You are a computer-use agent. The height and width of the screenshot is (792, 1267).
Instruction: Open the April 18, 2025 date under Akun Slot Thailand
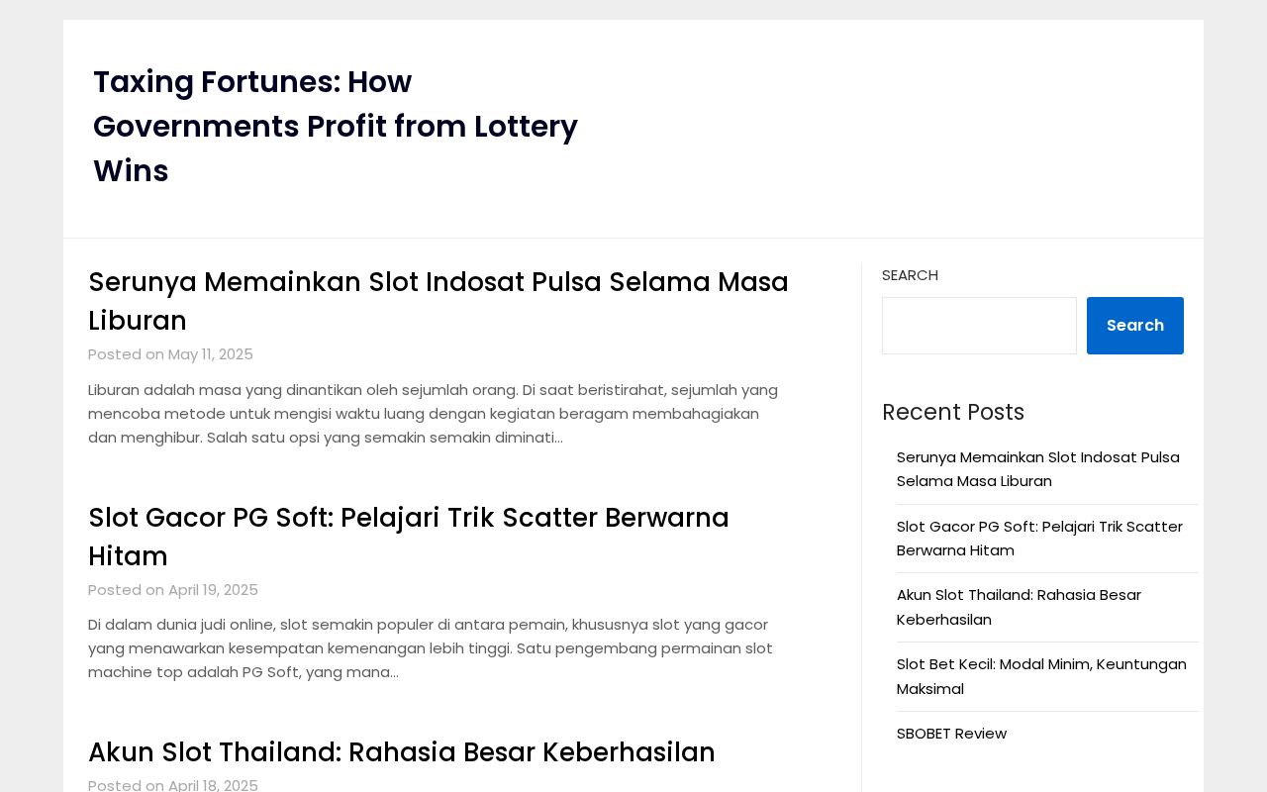point(213,785)
